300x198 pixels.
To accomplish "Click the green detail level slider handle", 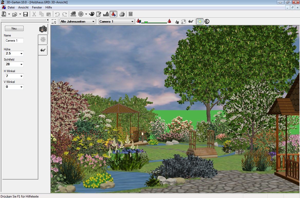I will click(x=146, y=23).
